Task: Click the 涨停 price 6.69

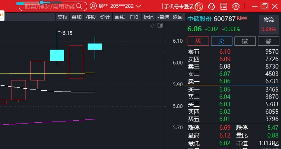Action: click(x=225, y=128)
